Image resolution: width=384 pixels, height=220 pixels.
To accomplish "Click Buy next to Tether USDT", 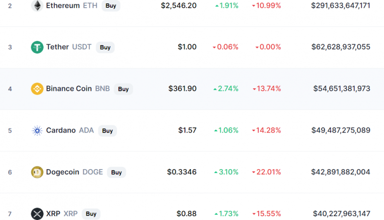I will point(105,47).
